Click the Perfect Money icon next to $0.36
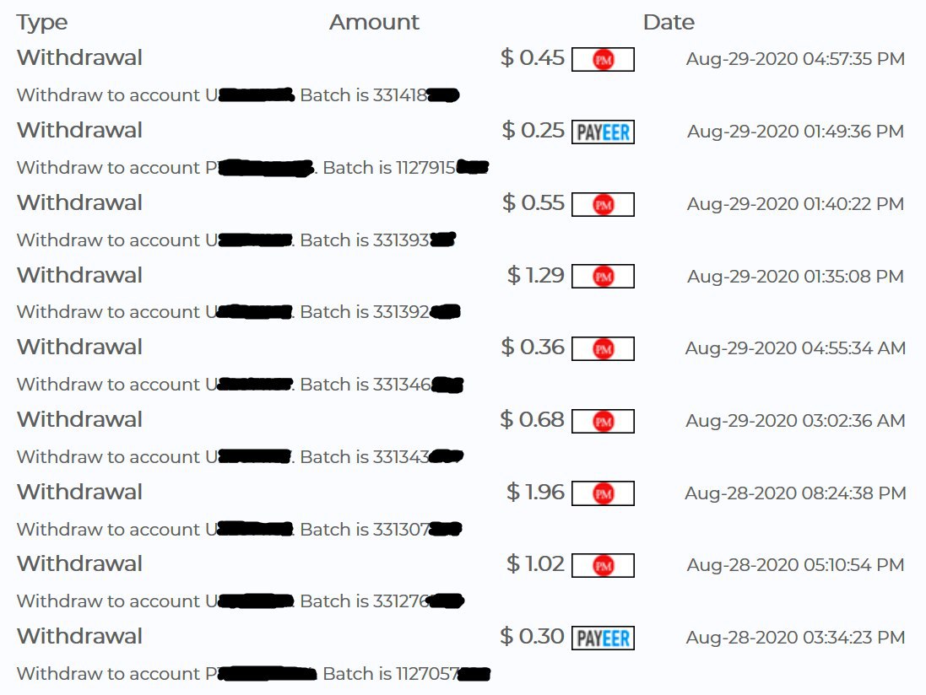Viewport: 926px width, 695px height. click(x=603, y=348)
